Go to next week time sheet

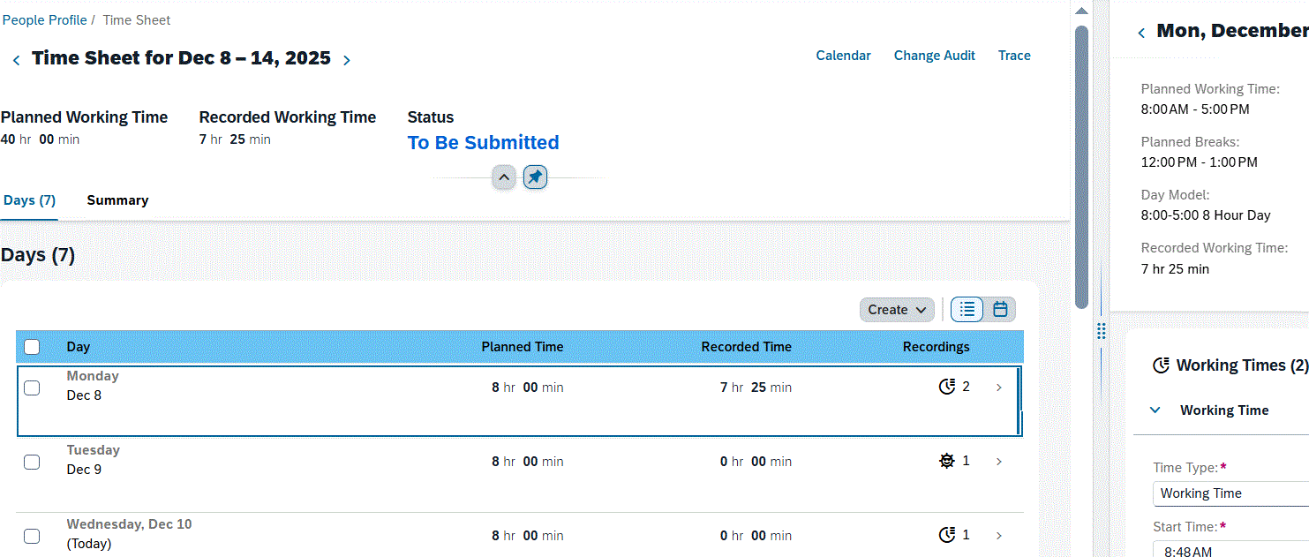(347, 60)
